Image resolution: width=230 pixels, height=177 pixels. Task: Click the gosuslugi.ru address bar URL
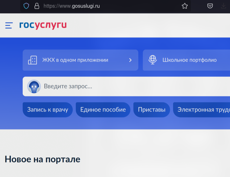[x=72, y=6]
